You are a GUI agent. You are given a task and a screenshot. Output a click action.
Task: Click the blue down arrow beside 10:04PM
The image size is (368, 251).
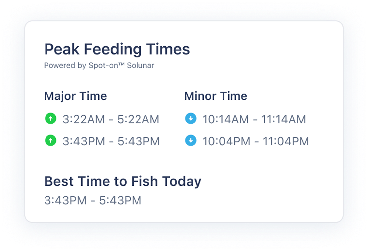[191, 141]
